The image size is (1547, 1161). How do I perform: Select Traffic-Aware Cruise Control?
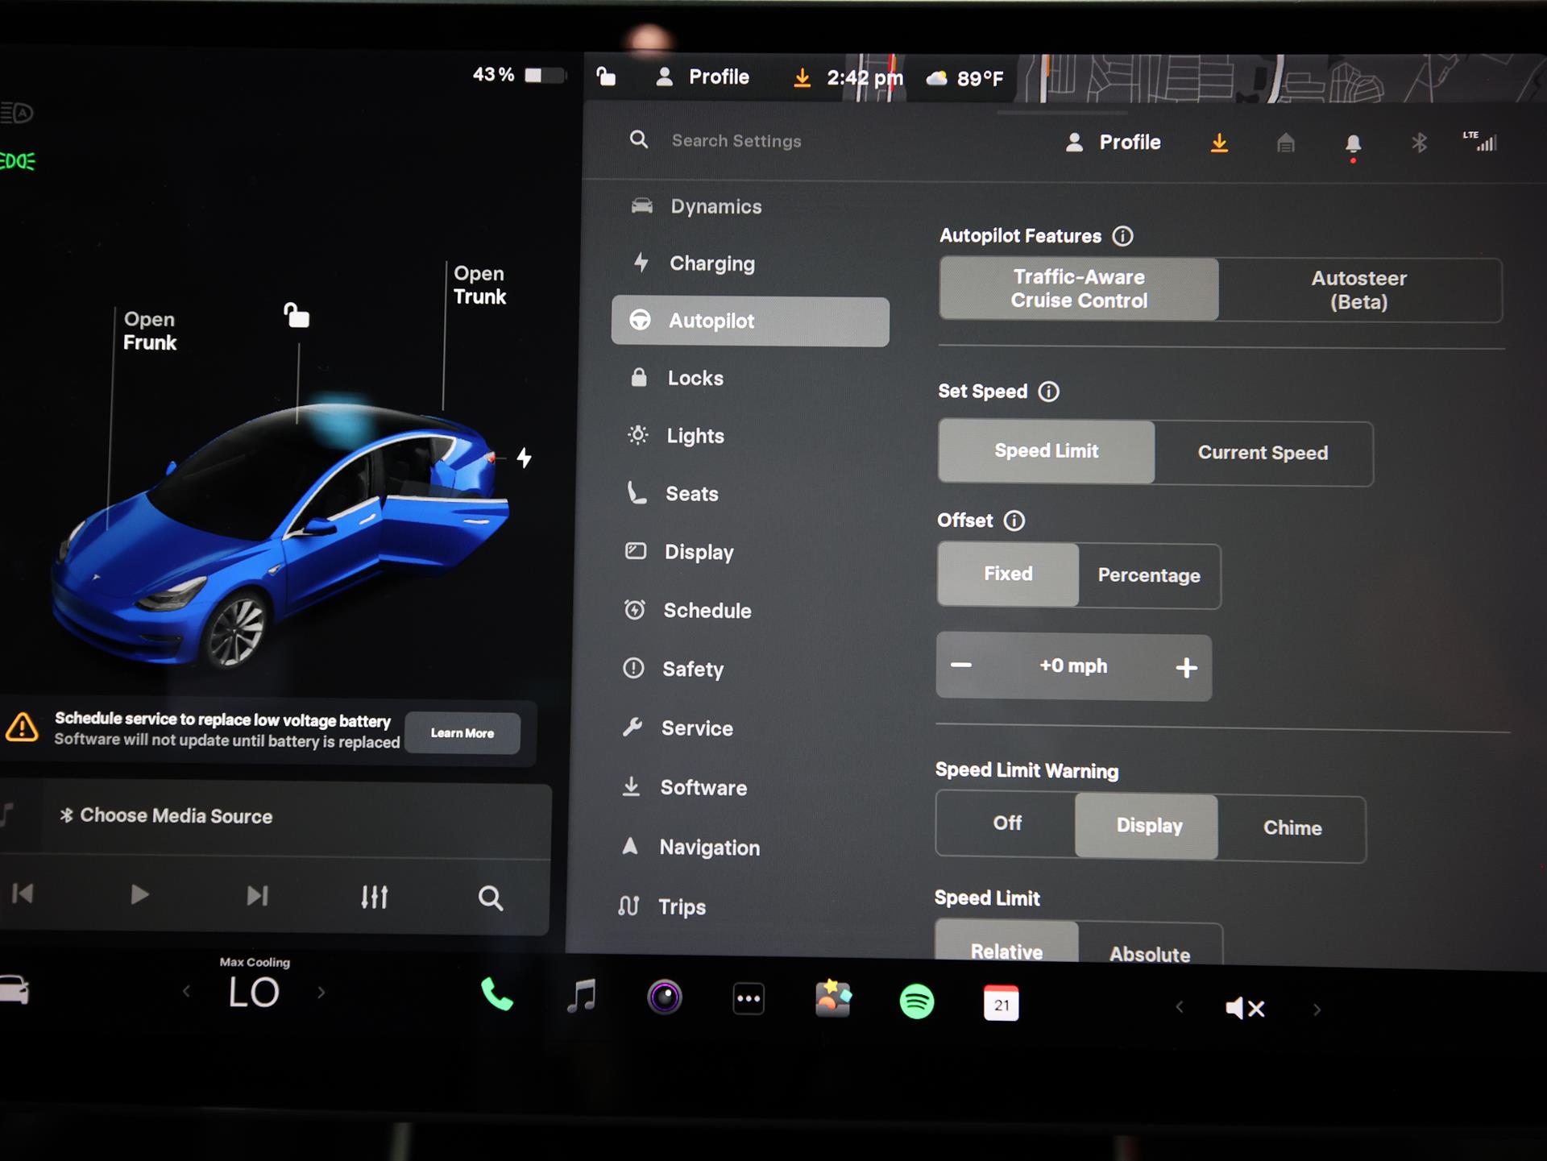click(x=1079, y=288)
